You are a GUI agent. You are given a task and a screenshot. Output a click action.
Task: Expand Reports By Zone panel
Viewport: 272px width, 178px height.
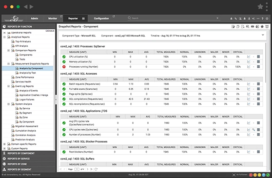(x=28, y=164)
